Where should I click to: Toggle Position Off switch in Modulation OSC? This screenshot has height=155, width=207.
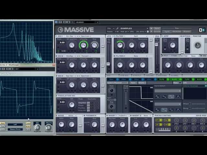point(88,108)
